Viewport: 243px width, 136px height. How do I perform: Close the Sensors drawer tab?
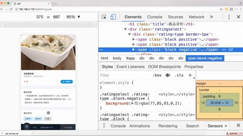click(226, 126)
